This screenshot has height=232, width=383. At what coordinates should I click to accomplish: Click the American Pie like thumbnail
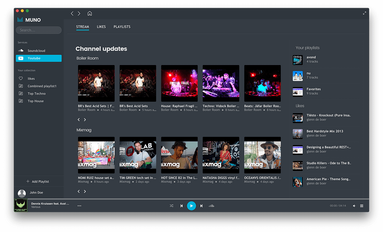point(298,182)
